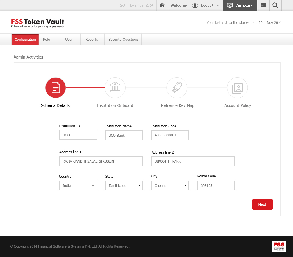Click the FSS Token Vault logo
Viewport: 293px width, 257px height.
[x=38, y=23]
